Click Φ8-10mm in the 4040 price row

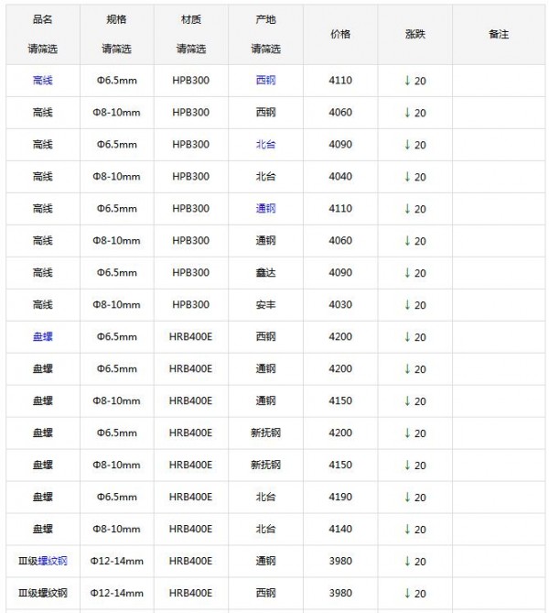pos(117,177)
